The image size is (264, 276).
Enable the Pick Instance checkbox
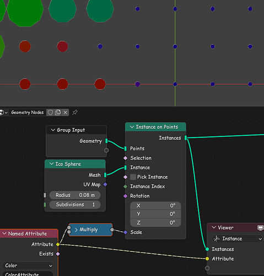pyautogui.click(x=133, y=177)
